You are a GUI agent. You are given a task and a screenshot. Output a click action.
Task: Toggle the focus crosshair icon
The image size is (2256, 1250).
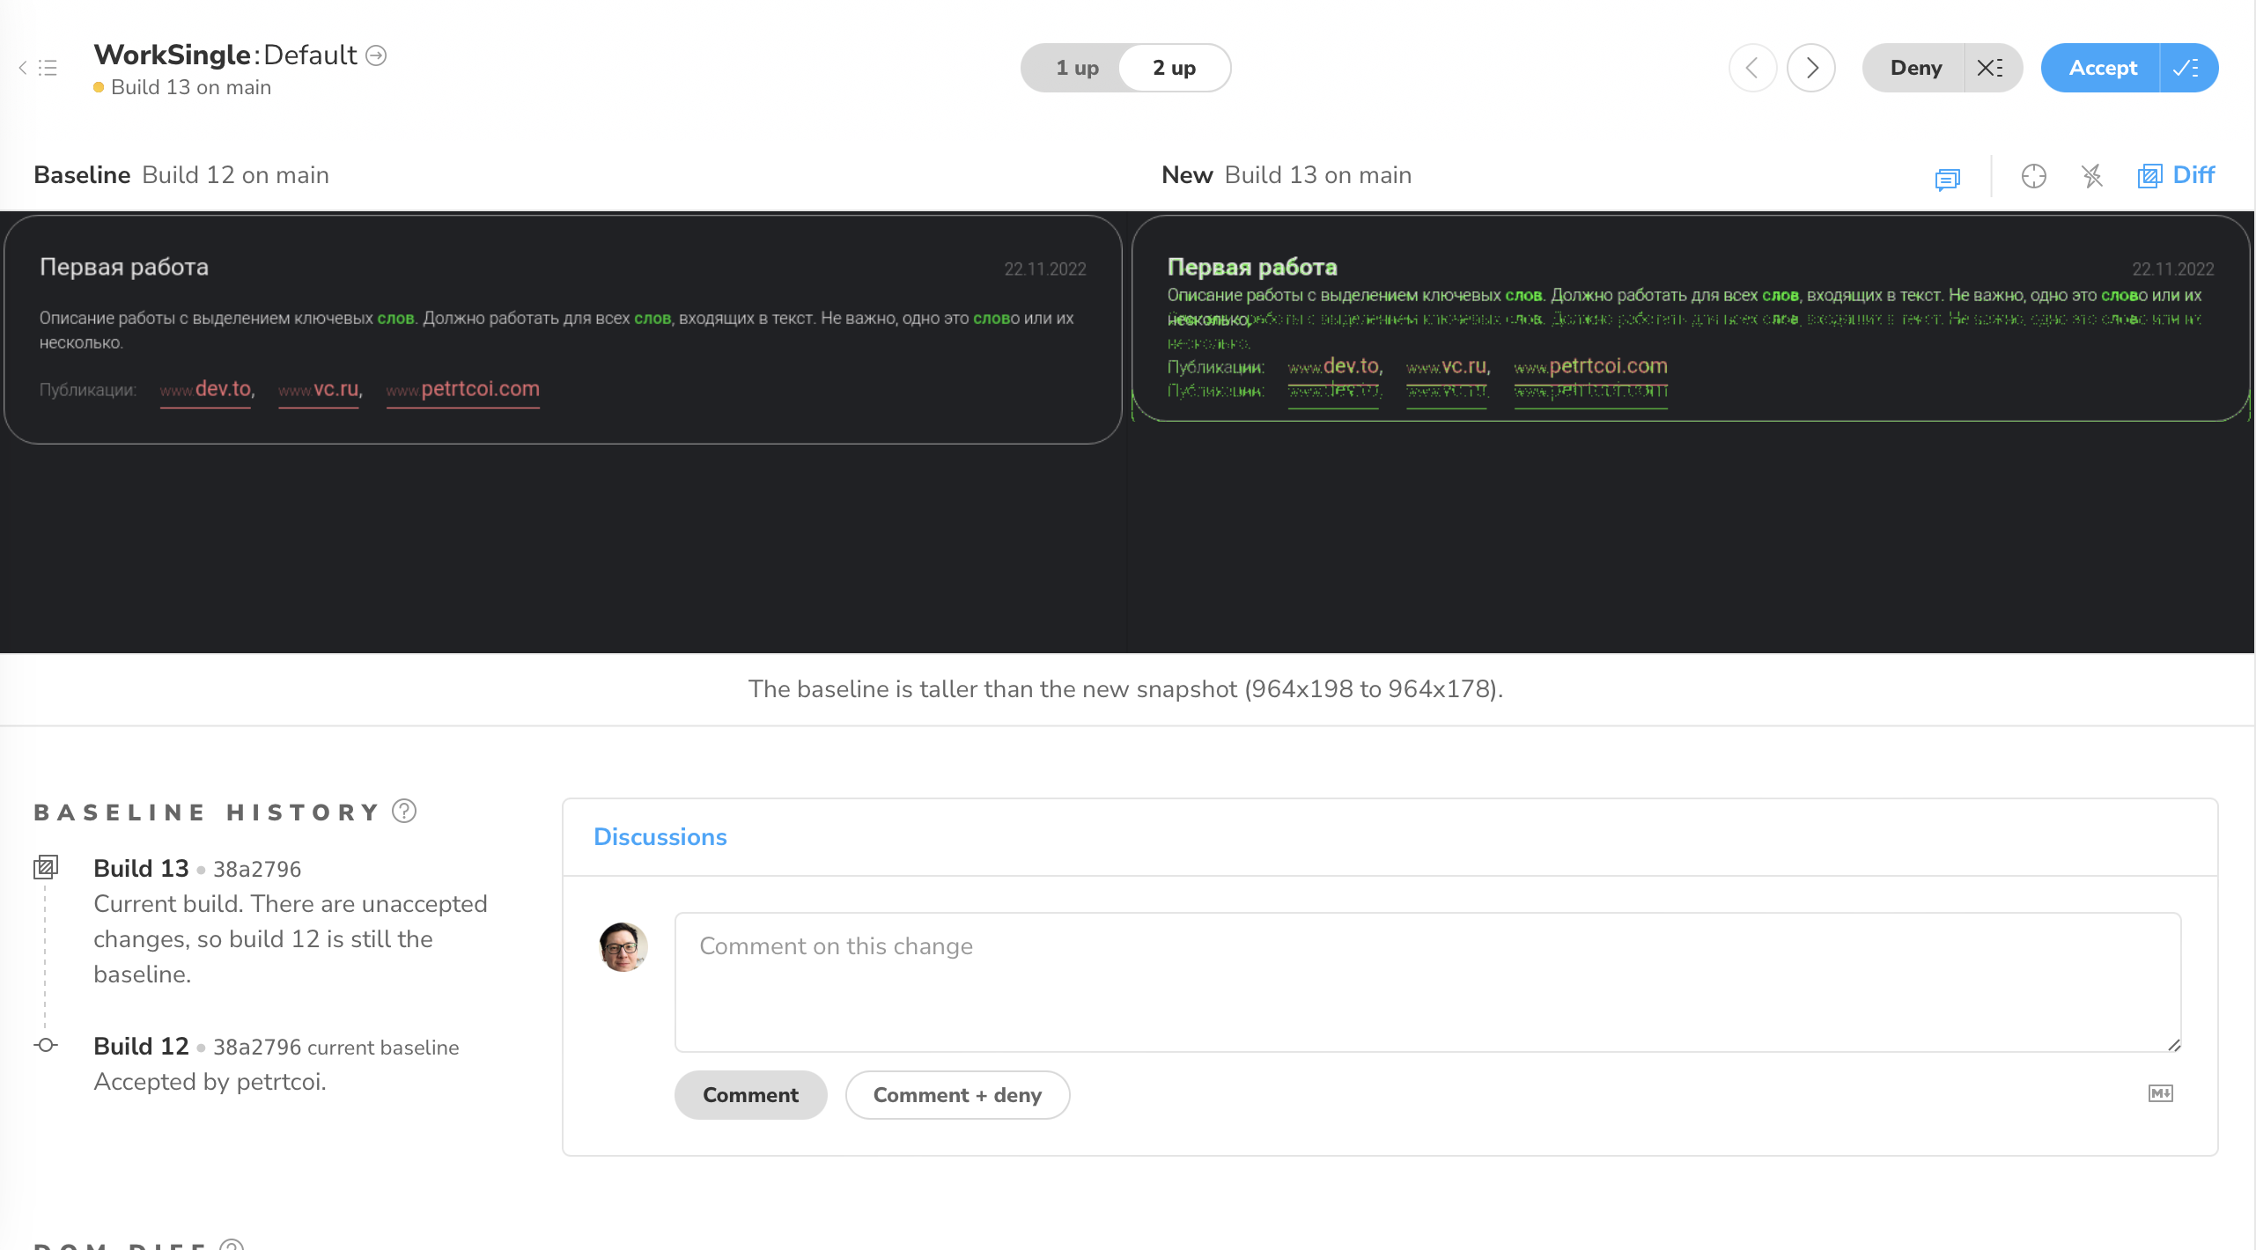click(2033, 176)
